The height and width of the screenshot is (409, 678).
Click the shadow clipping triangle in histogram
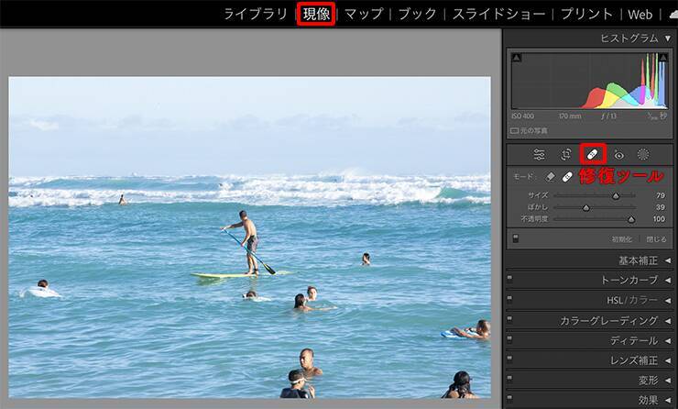point(516,59)
